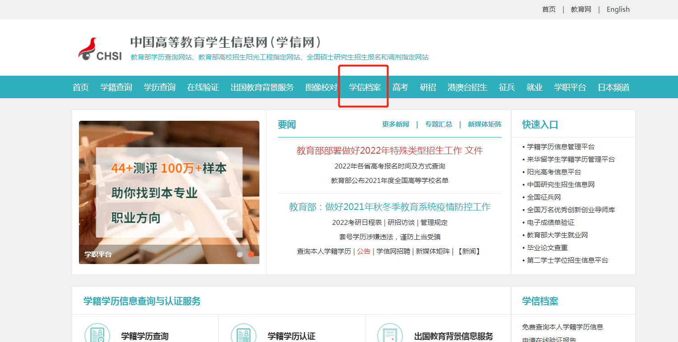The height and width of the screenshot is (342, 678).
Task: Select 图像校对 in the nav bar
Action: point(321,87)
